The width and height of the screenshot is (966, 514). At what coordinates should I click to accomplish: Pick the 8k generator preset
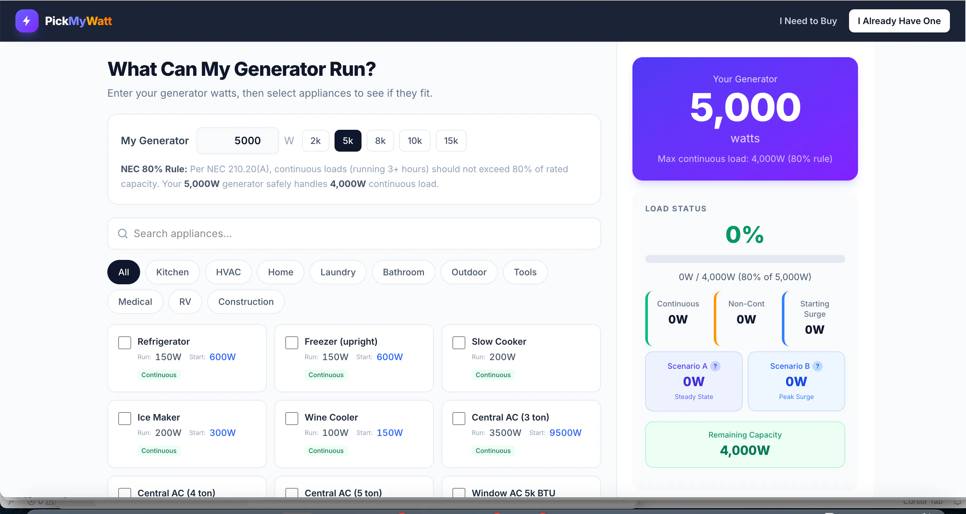(380, 141)
